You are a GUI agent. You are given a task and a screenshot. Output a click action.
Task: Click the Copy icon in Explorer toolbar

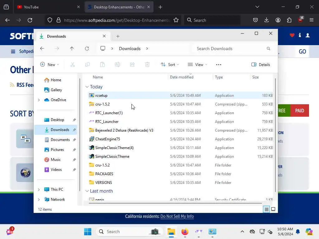click(88, 65)
